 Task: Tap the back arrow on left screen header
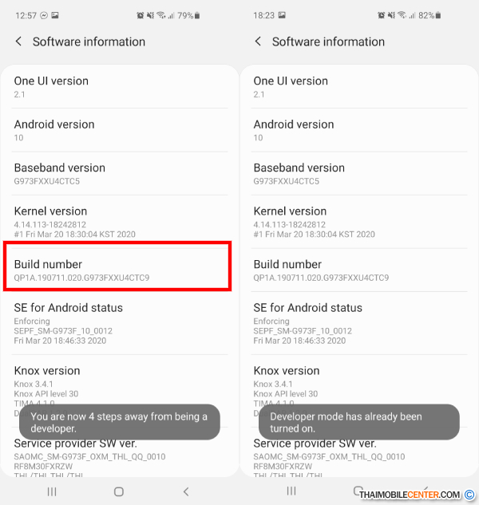(18, 41)
